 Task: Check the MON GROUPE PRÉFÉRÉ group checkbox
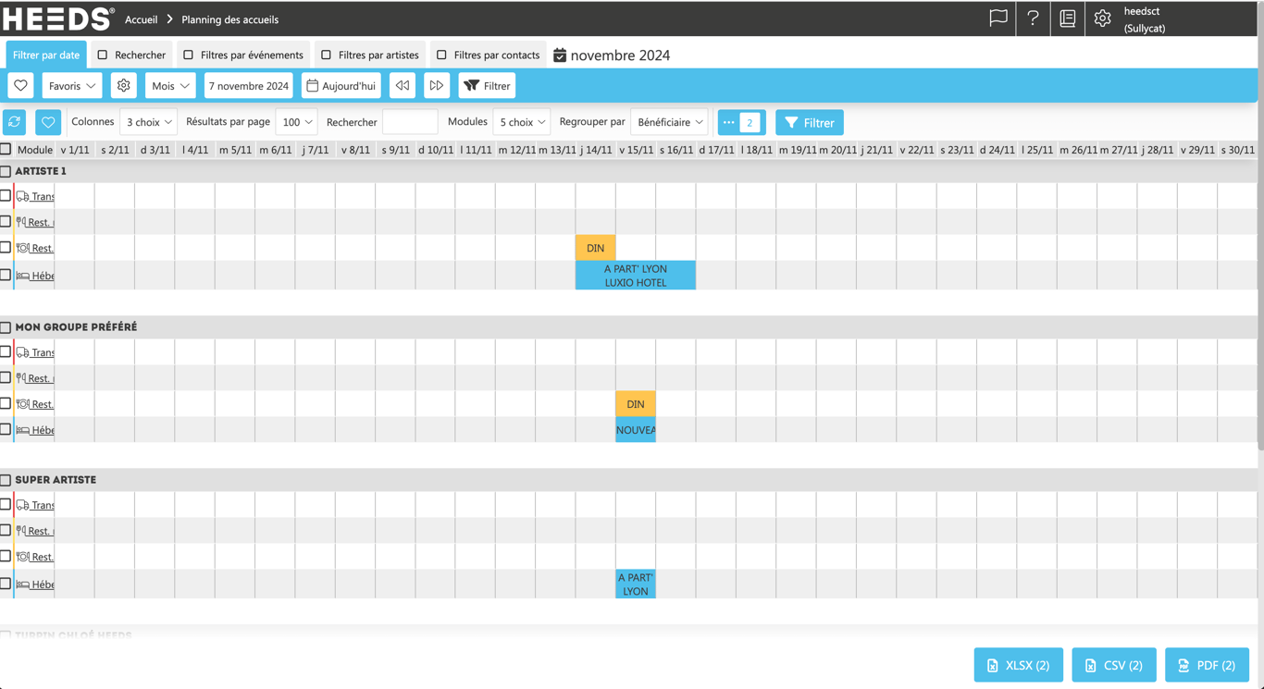[6, 327]
